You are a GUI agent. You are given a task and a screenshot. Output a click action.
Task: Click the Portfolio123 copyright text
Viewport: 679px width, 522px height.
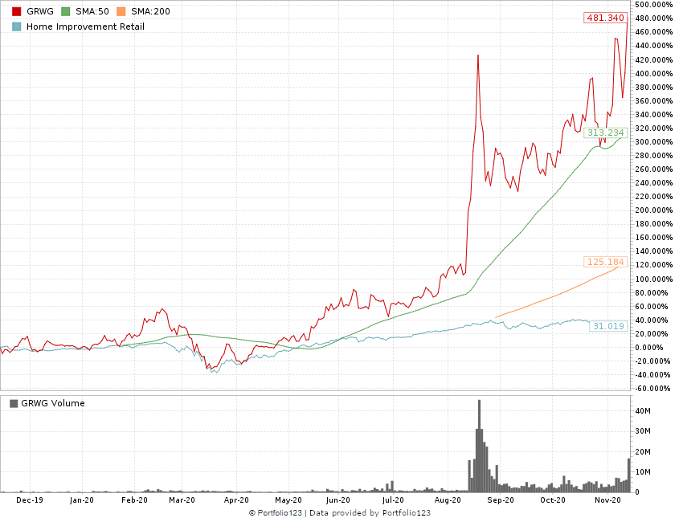(x=275, y=513)
